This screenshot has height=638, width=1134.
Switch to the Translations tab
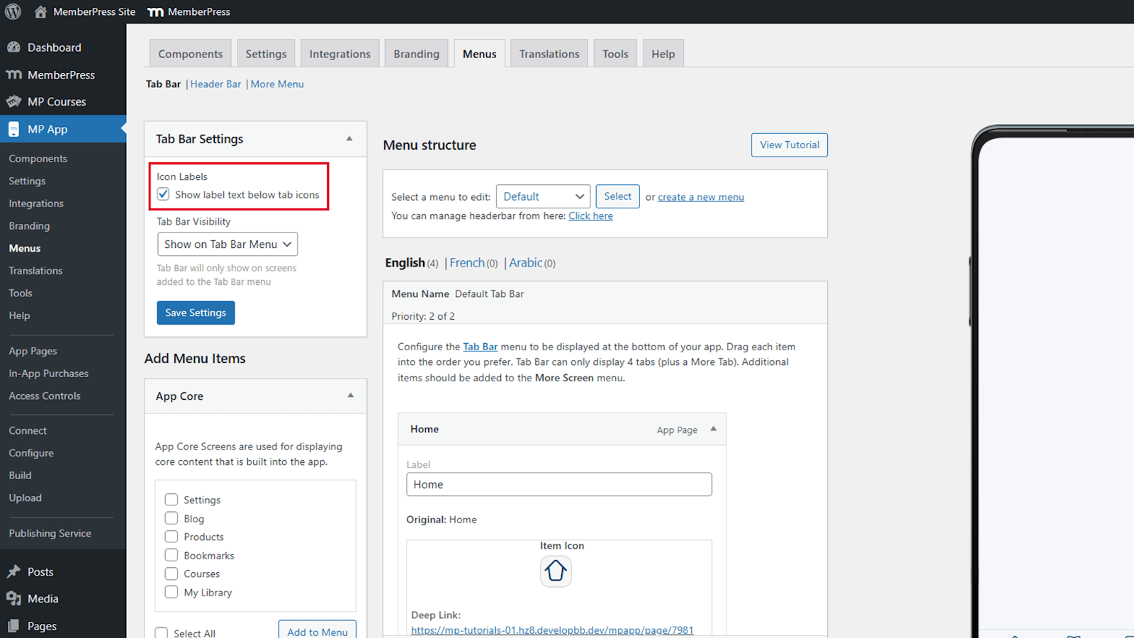point(549,54)
